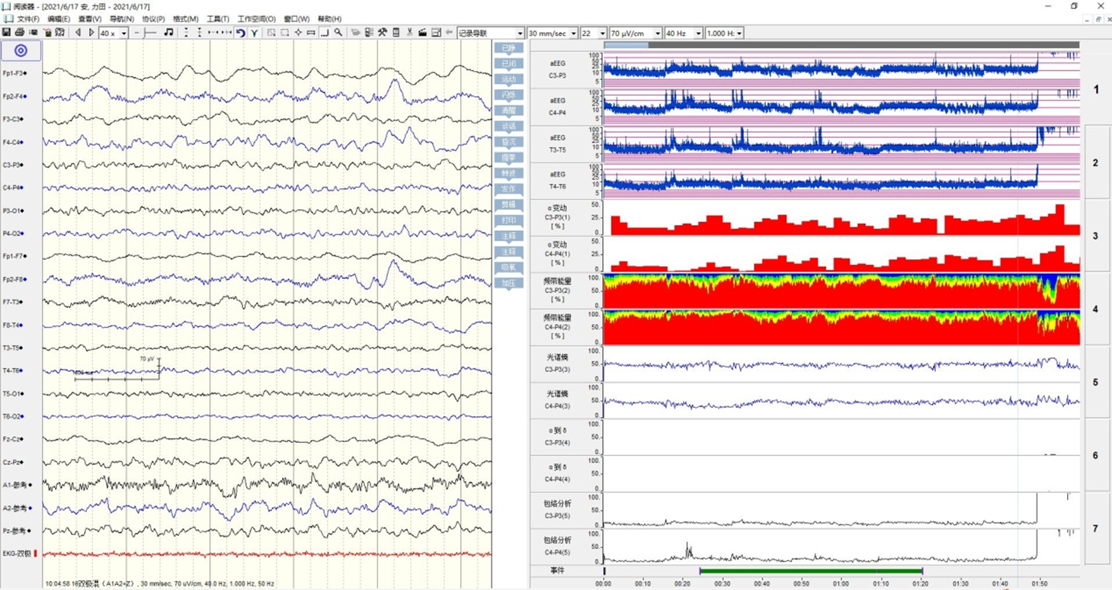Click the clapperboard video icon
Screen dimensions: 1112x590
click(x=422, y=33)
